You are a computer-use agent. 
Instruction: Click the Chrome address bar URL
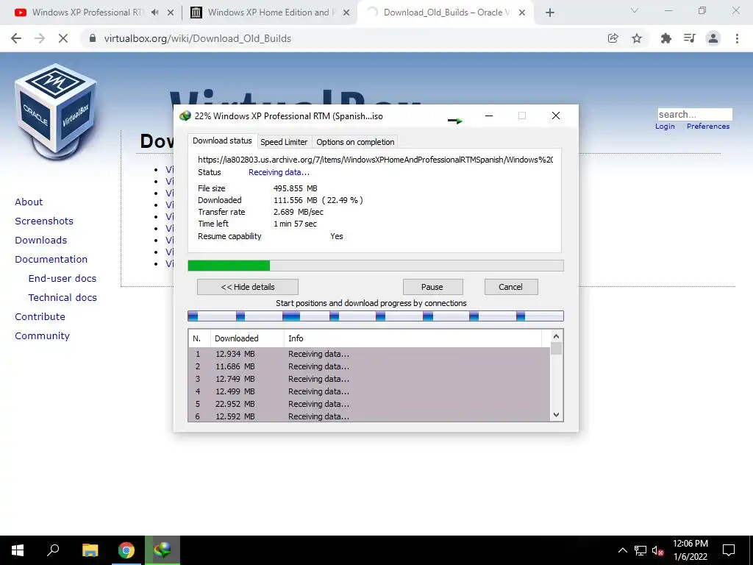click(197, 38)
